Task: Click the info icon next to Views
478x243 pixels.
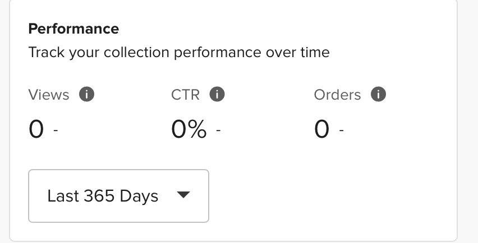Action: (86, 94)
